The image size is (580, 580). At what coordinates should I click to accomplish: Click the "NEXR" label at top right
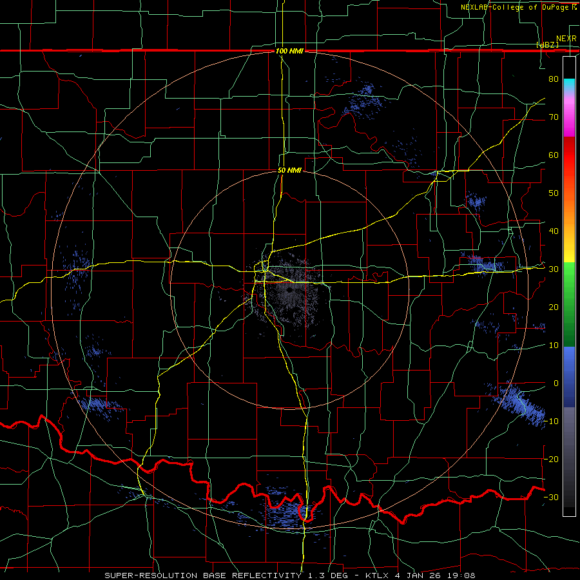(566, 39)
